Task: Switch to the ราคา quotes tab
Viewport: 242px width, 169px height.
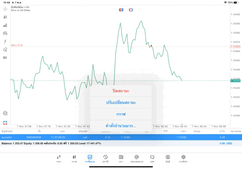Action: coord(59,158)
